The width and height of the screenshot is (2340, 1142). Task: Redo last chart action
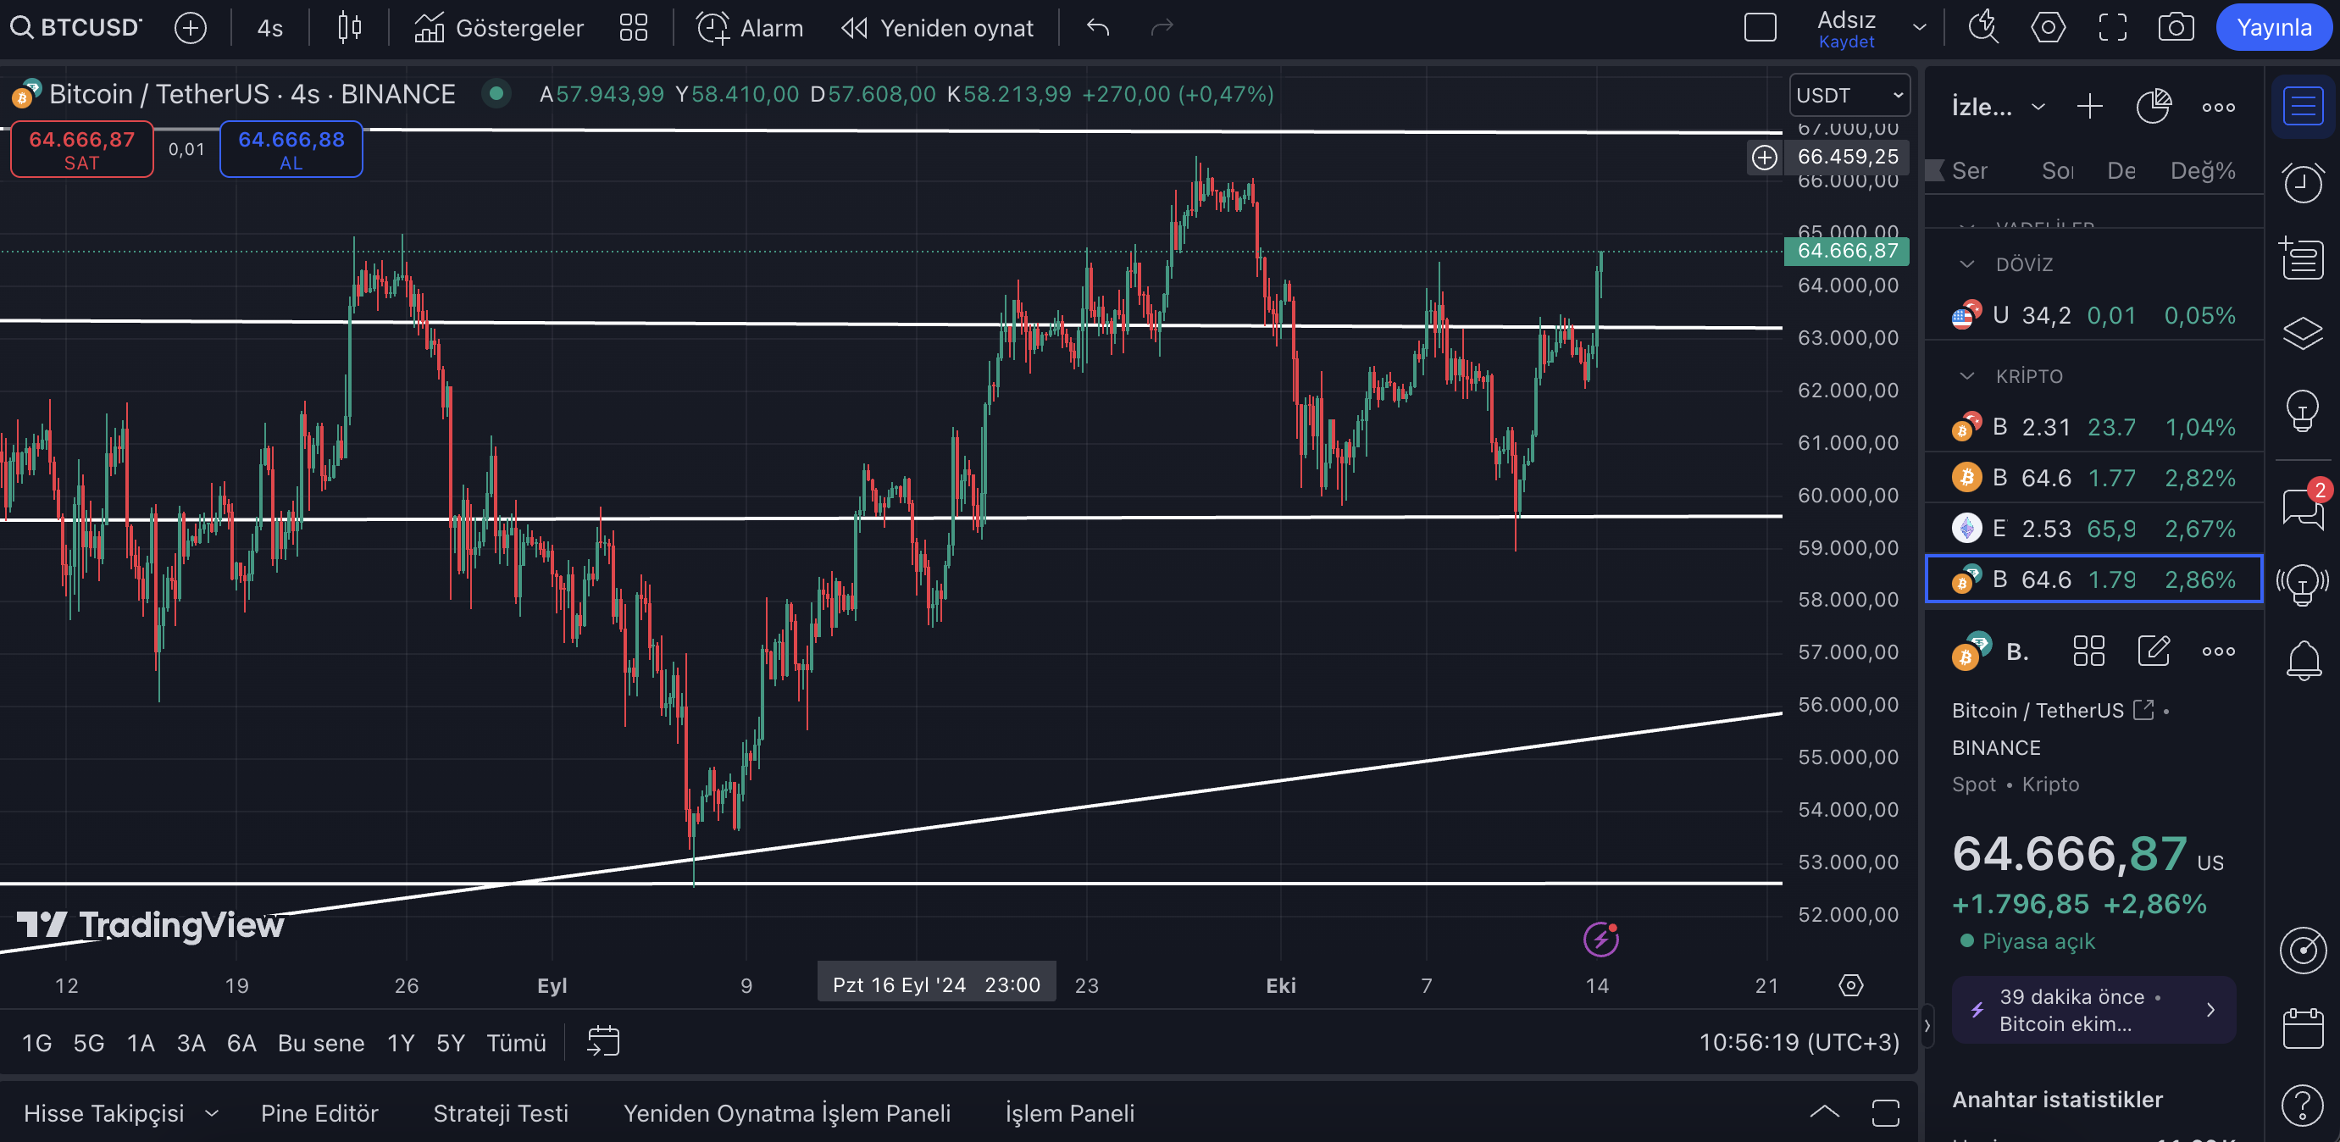1162,28
